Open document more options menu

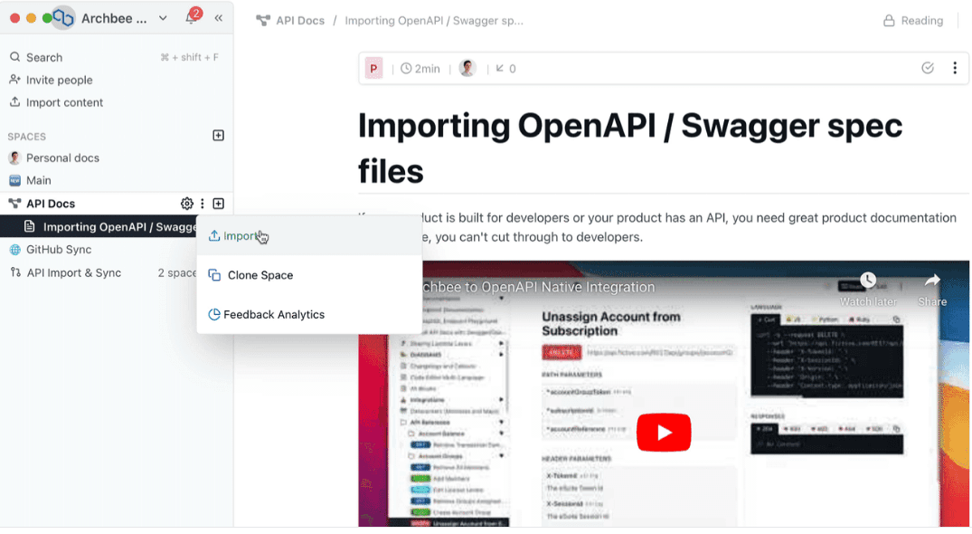pos(954,68)
